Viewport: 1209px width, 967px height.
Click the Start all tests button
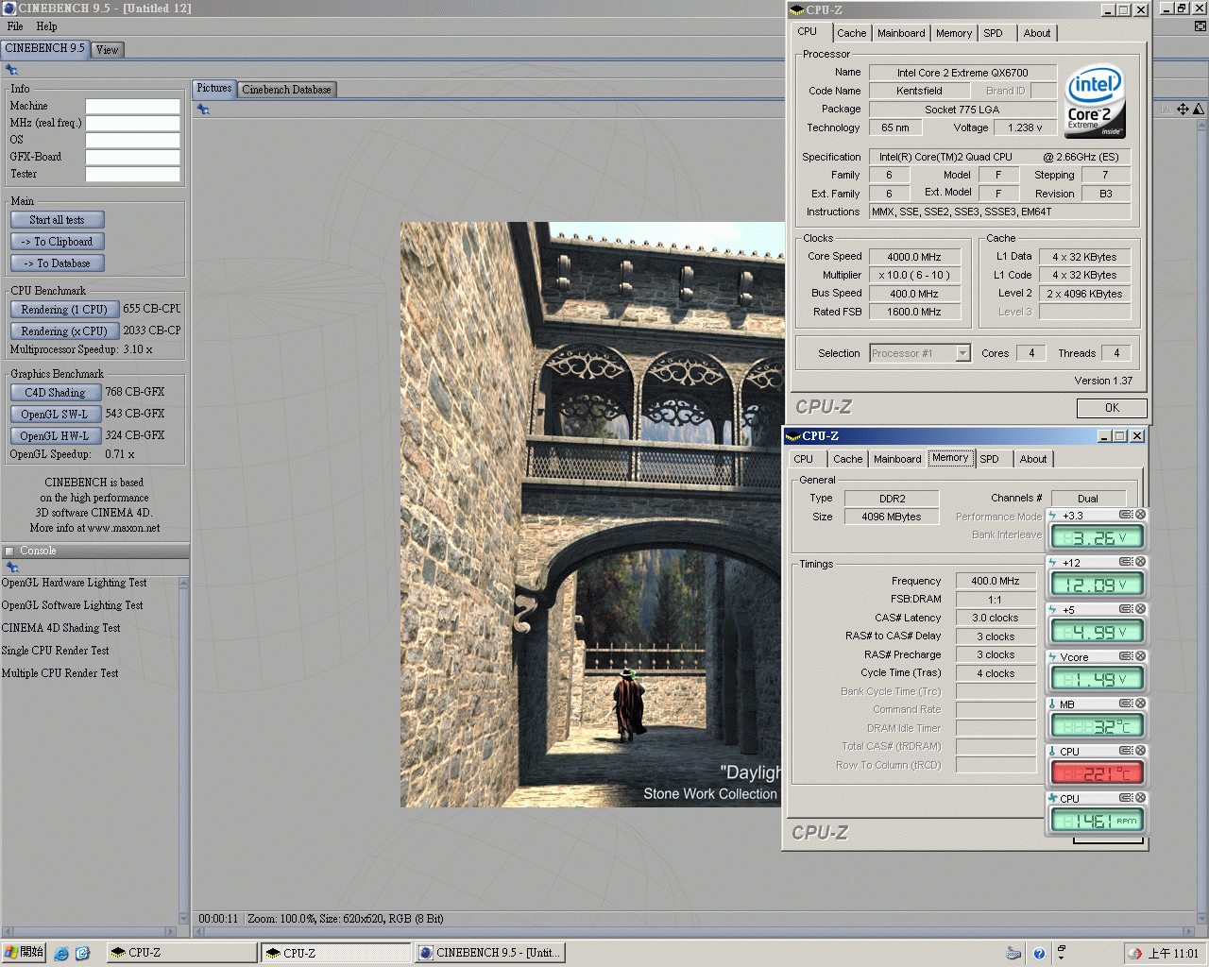(58, 220)
